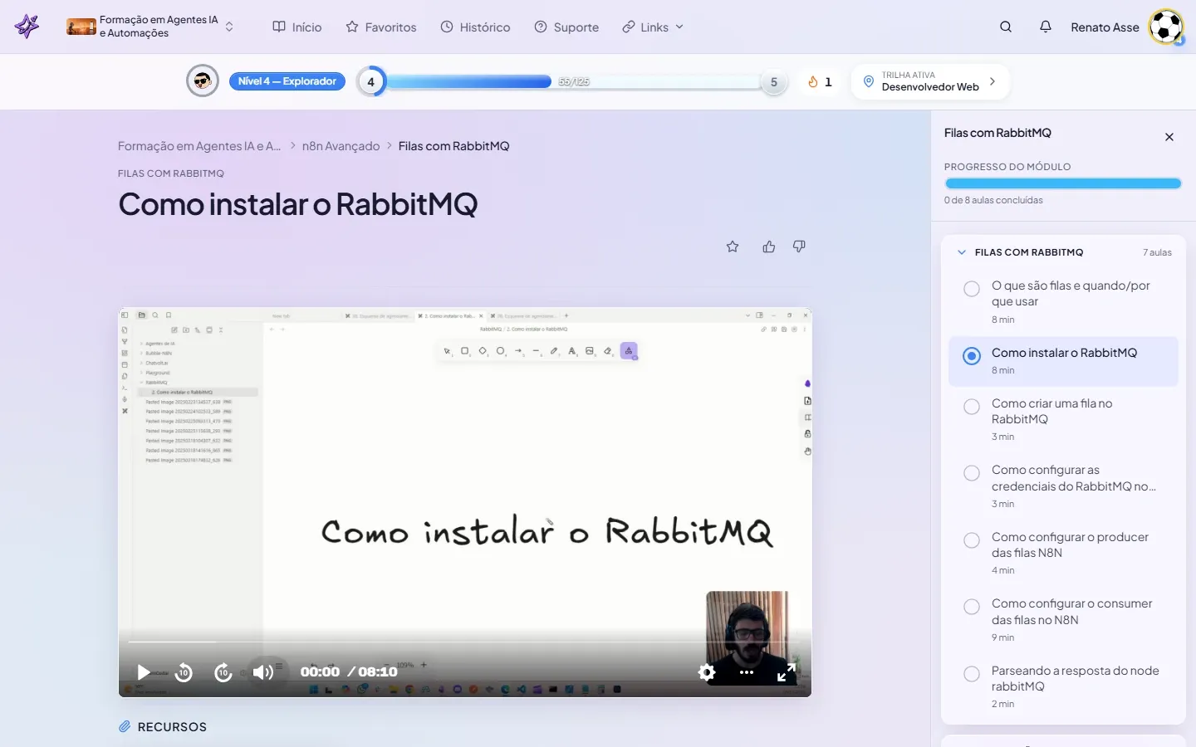This screenshot has width=1196, height=747.
Task: Rewind video 10 seconds
Action: click(184, 672)
